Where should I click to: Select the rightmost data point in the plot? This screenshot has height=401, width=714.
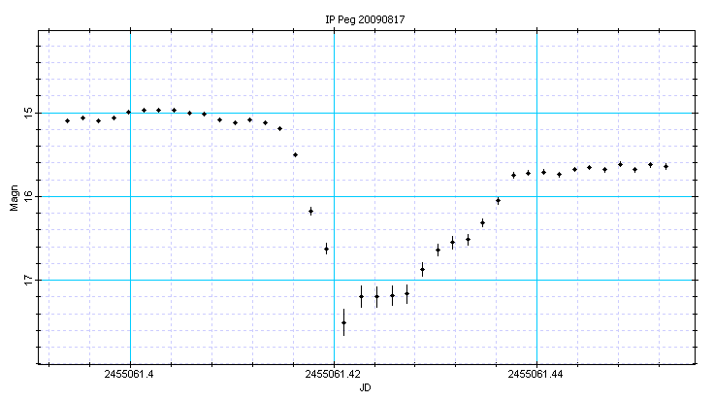tap(665, 166)
